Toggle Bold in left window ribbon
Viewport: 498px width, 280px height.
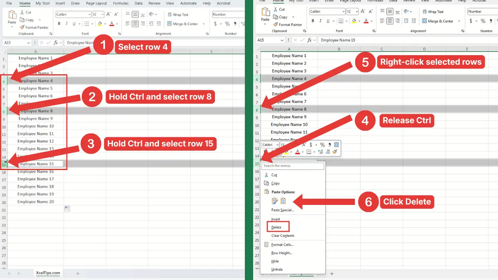(59, 24)
